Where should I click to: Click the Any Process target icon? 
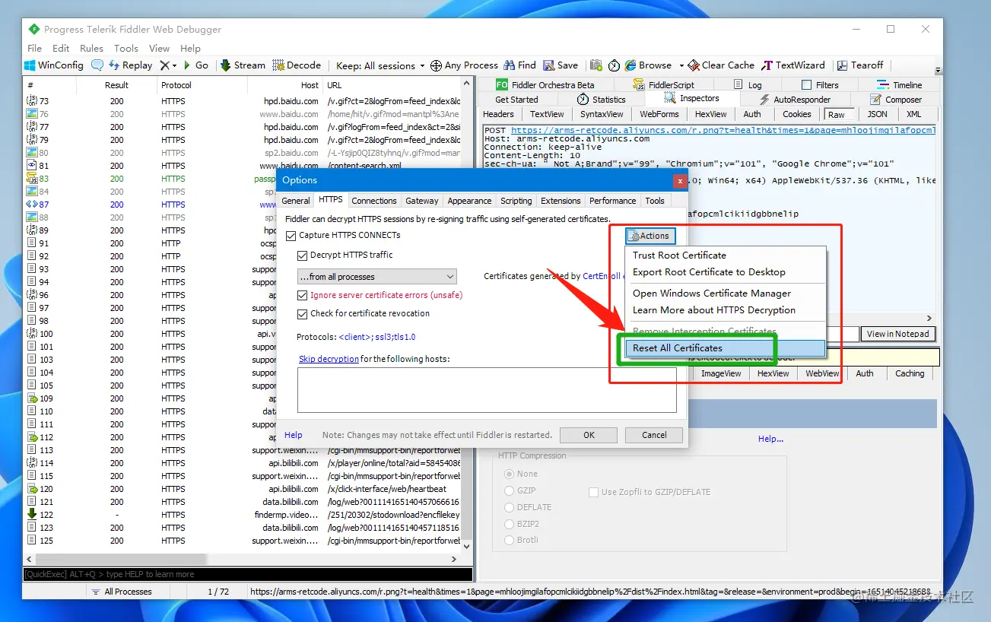click(x=436, y=65)
